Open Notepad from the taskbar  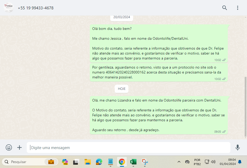[111, 162]
